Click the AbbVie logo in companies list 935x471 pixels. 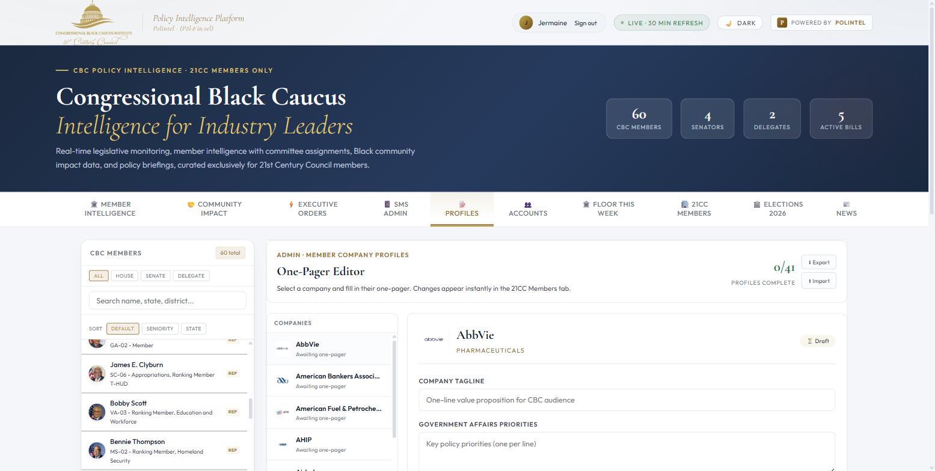[283, 348]
